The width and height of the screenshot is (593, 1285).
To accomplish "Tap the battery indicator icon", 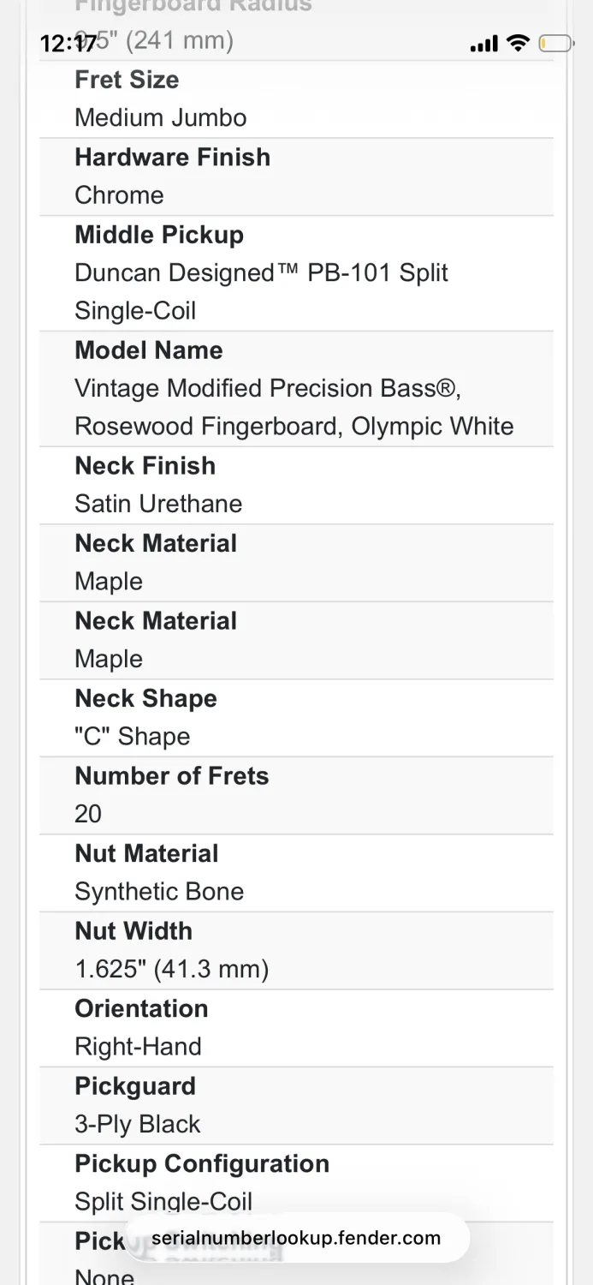I will (x=555, y=44).
